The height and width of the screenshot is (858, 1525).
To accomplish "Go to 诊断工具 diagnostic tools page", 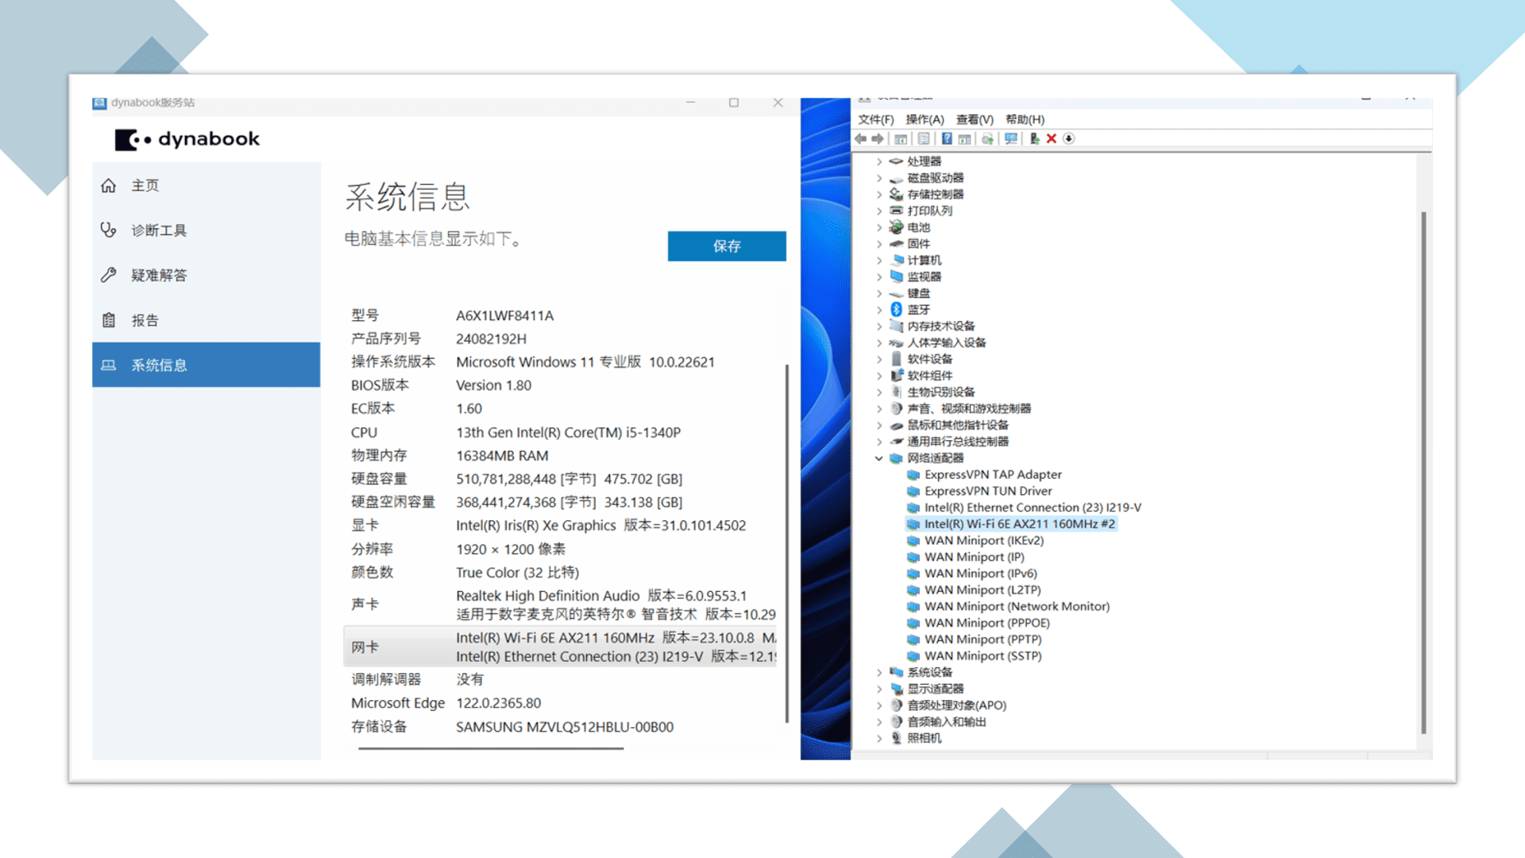I will point(159,230).
